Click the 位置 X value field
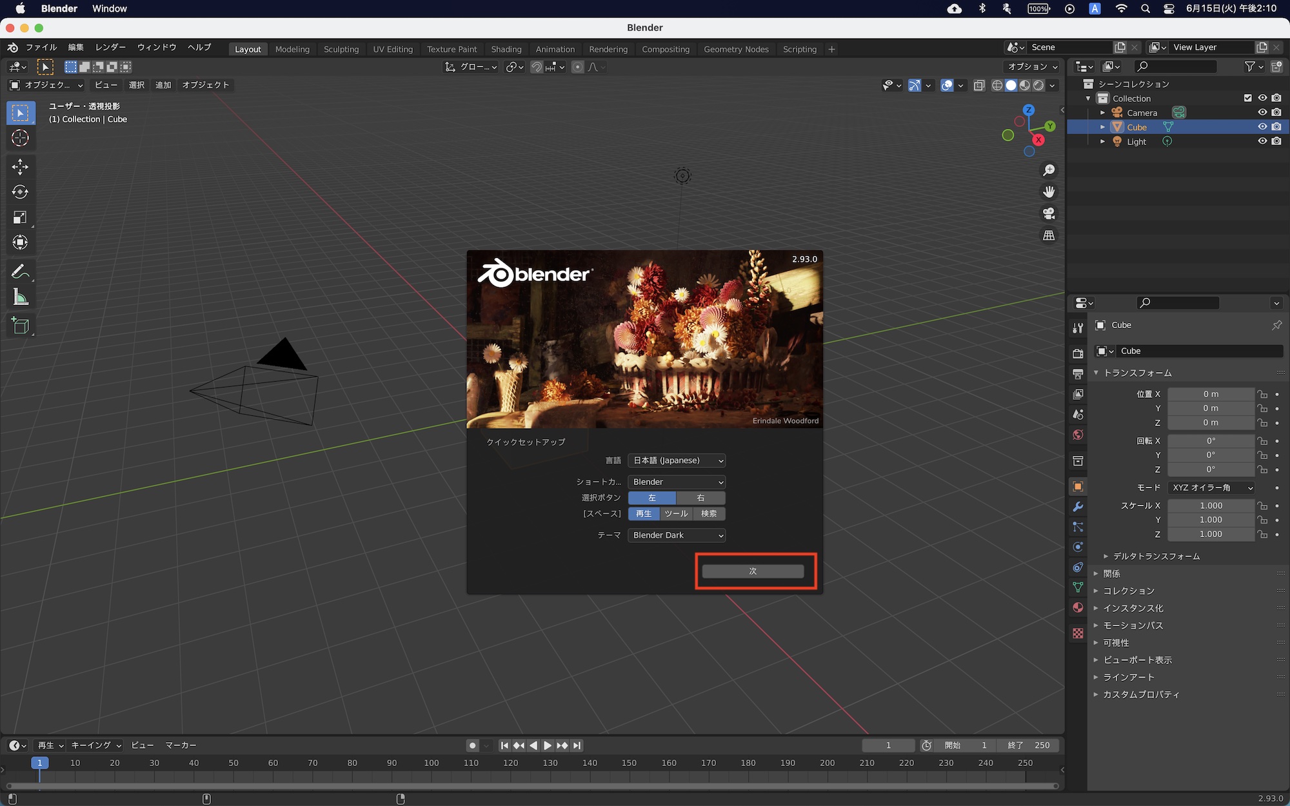The width and height of the screenshot is (1290, 806). (x=1211, y=394)
